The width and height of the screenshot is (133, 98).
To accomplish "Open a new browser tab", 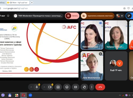I will (x=32, y=3).
